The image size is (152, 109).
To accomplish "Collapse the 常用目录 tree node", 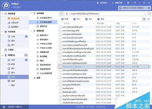I will click(x=31, y=31).
